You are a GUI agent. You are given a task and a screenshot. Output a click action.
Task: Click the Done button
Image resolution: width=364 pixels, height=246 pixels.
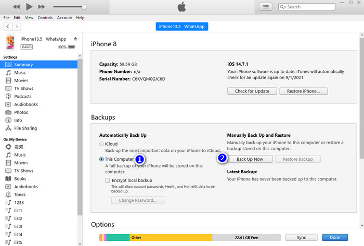(x=335, y=237)
